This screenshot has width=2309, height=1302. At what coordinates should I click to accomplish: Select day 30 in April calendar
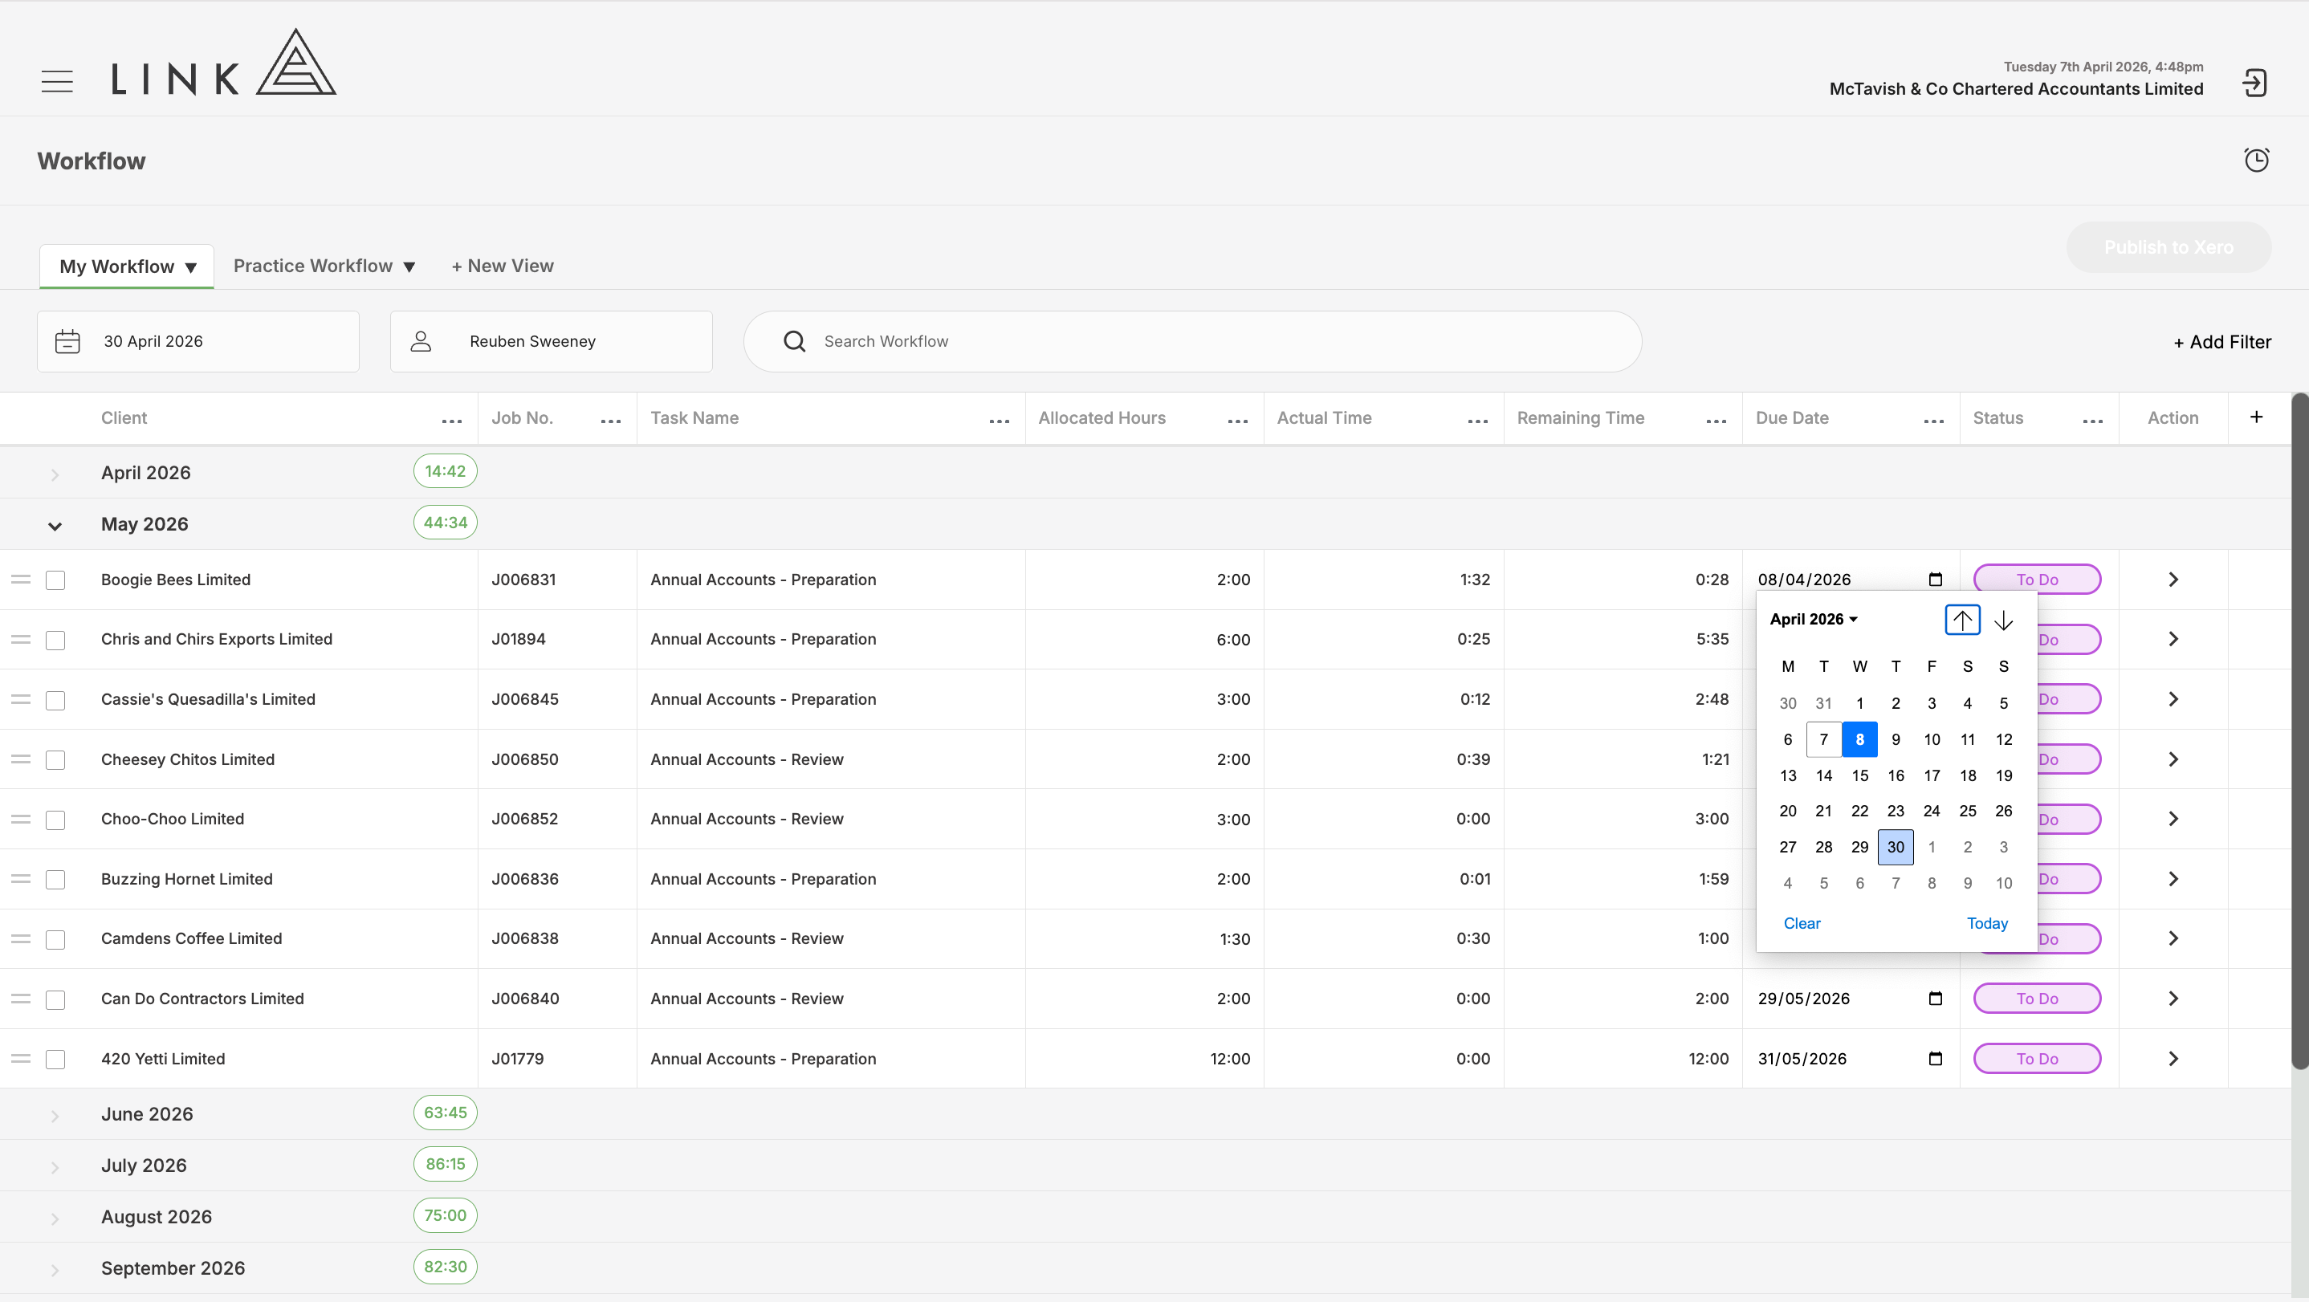coord(1895,847)
